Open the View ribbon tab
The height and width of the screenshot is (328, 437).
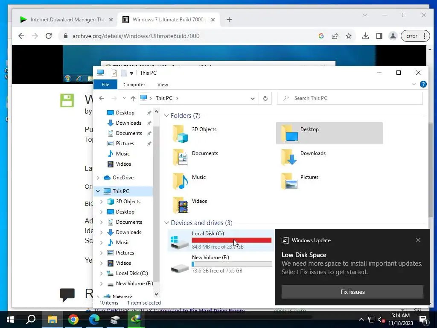(x=163, y=85)
